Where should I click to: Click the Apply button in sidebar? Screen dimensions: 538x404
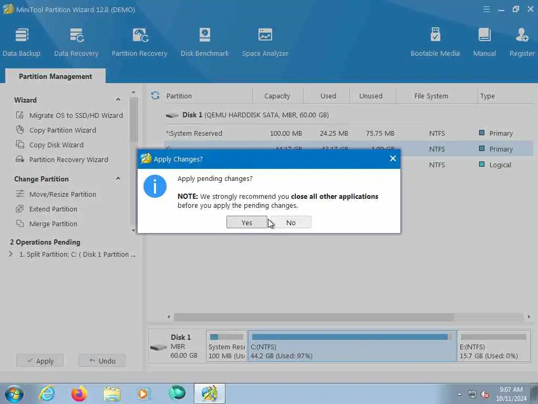(x=40, y=361)
